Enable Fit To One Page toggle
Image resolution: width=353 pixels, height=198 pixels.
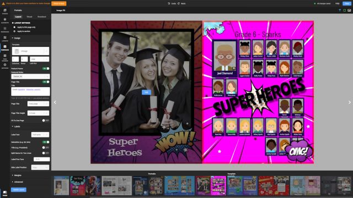click(x=45, y=120)
